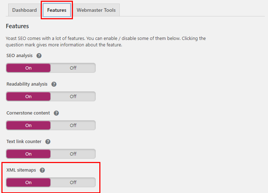Set SEO analysis to On
The width and height of the screenshot is (268, 193).
[x=29, y=68]
